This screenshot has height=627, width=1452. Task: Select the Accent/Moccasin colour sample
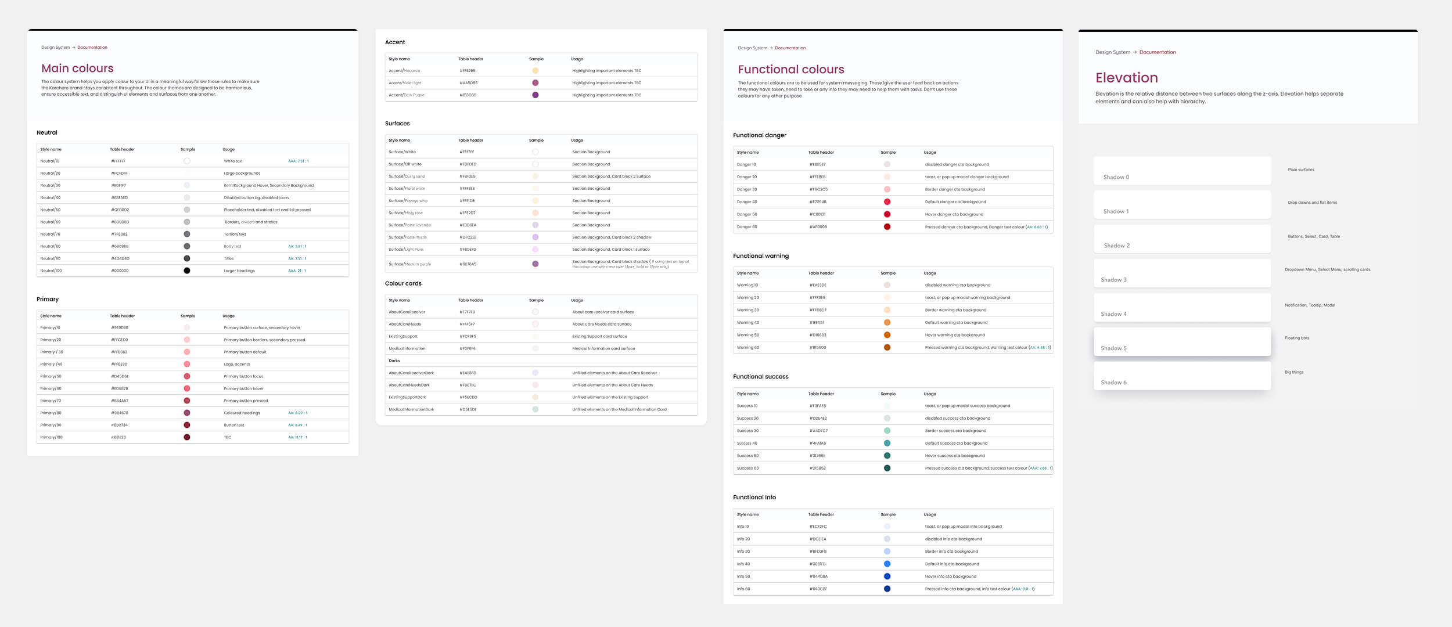point(535,71)
